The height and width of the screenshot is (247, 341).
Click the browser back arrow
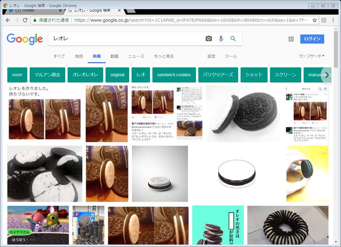tap(8, 20)
